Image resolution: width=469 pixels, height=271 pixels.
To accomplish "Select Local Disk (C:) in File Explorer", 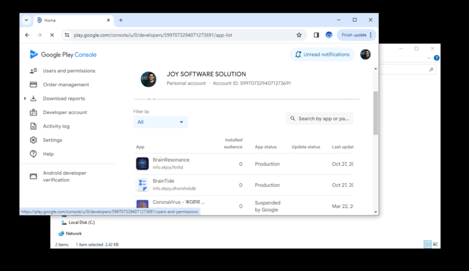I will tap(82, 223).
